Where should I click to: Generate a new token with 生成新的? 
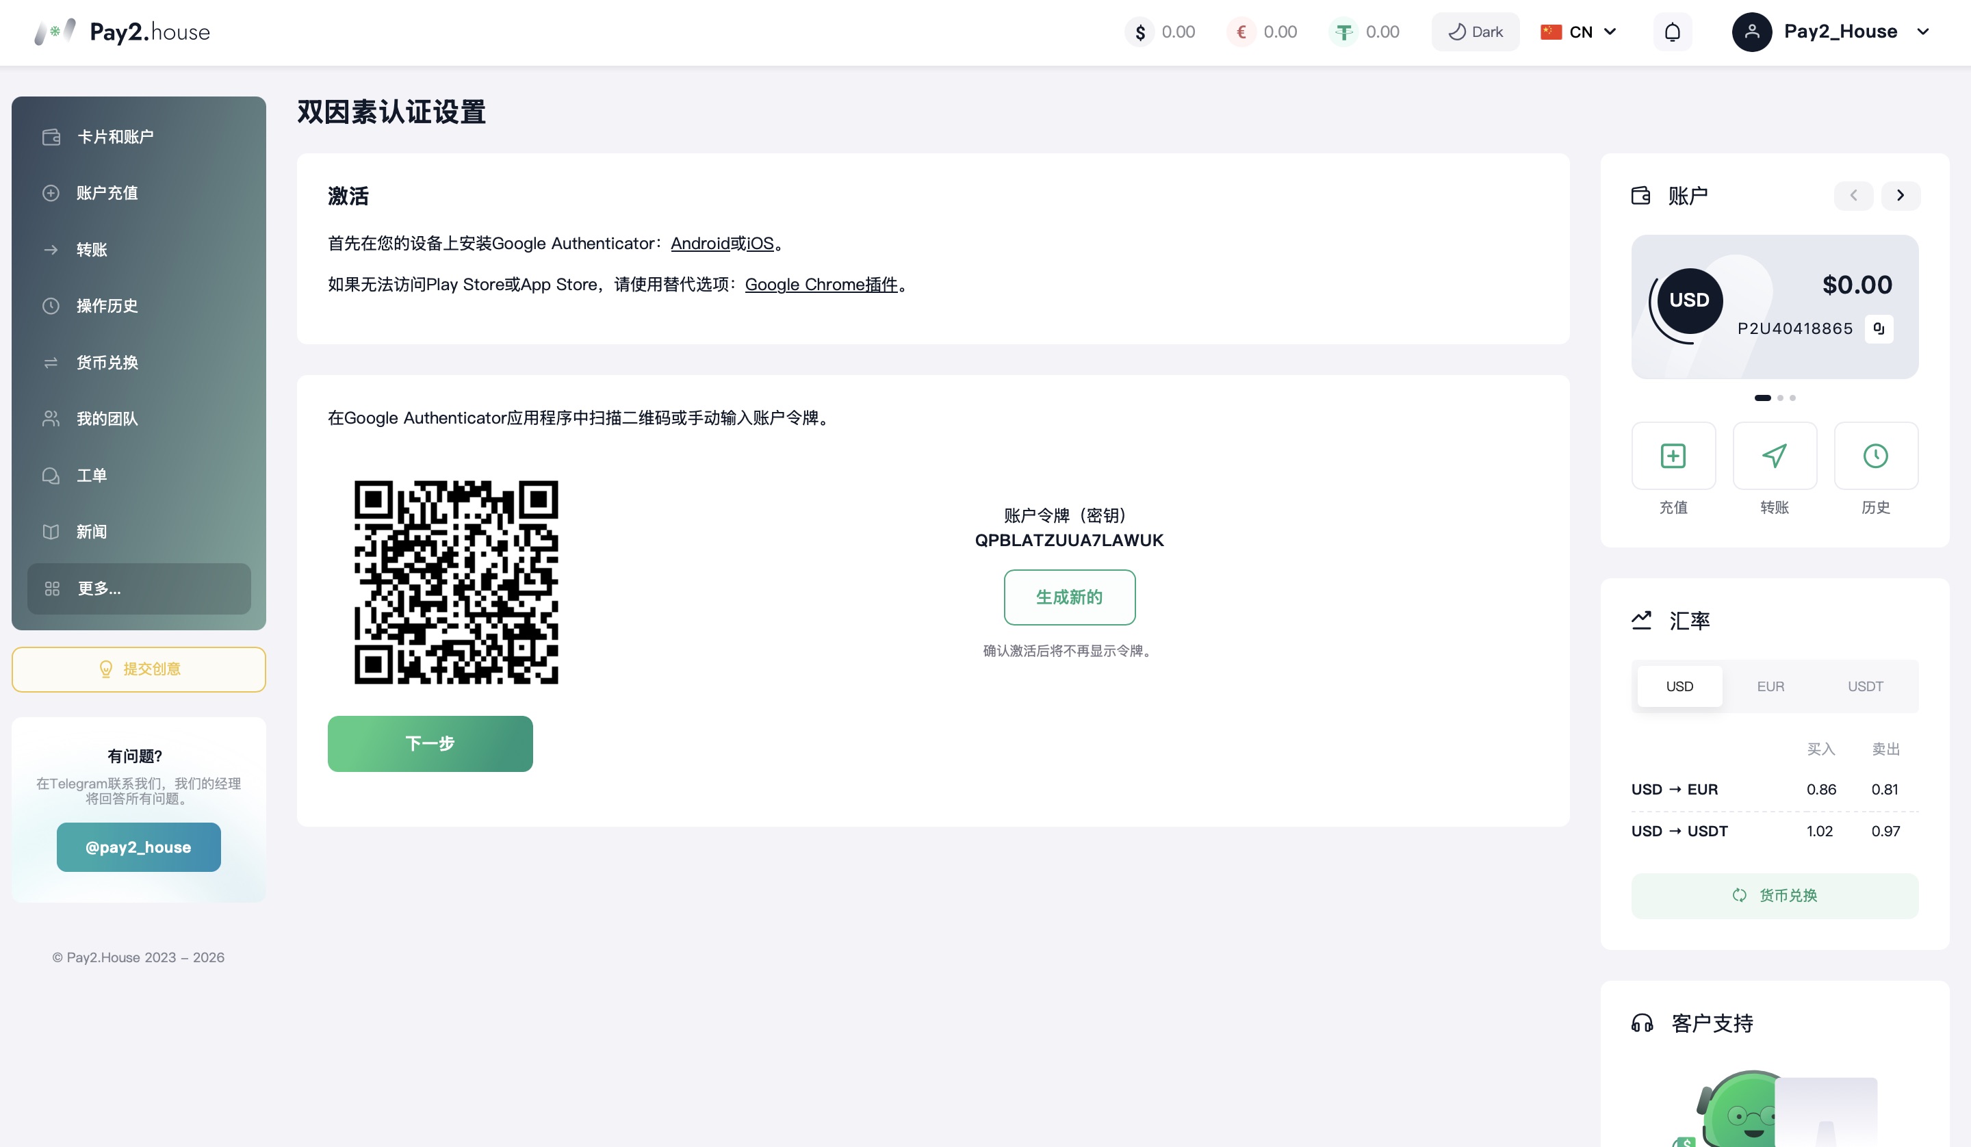point(1069,597)
